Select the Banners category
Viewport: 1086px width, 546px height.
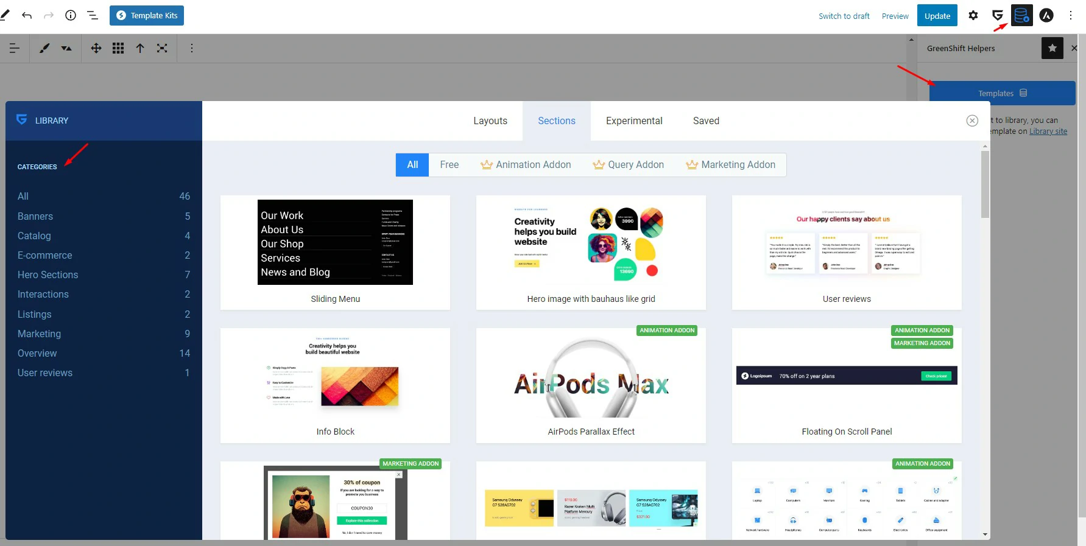(104, 216)
